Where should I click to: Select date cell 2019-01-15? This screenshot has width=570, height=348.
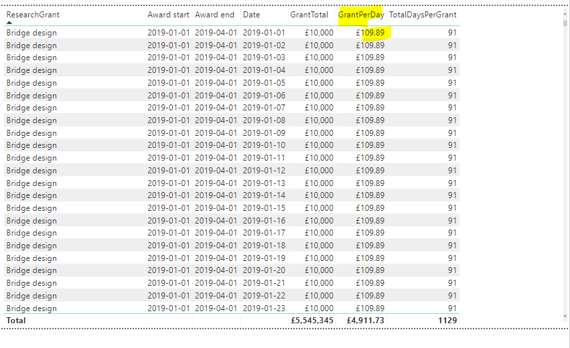(264, 207)
